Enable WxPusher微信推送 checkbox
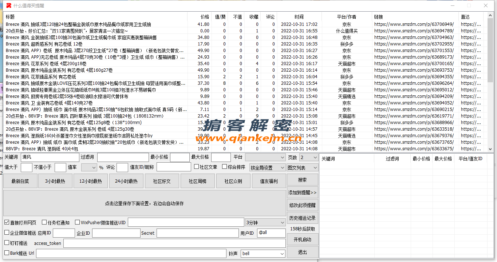497x262 pixels. click(x=78, y=222)
